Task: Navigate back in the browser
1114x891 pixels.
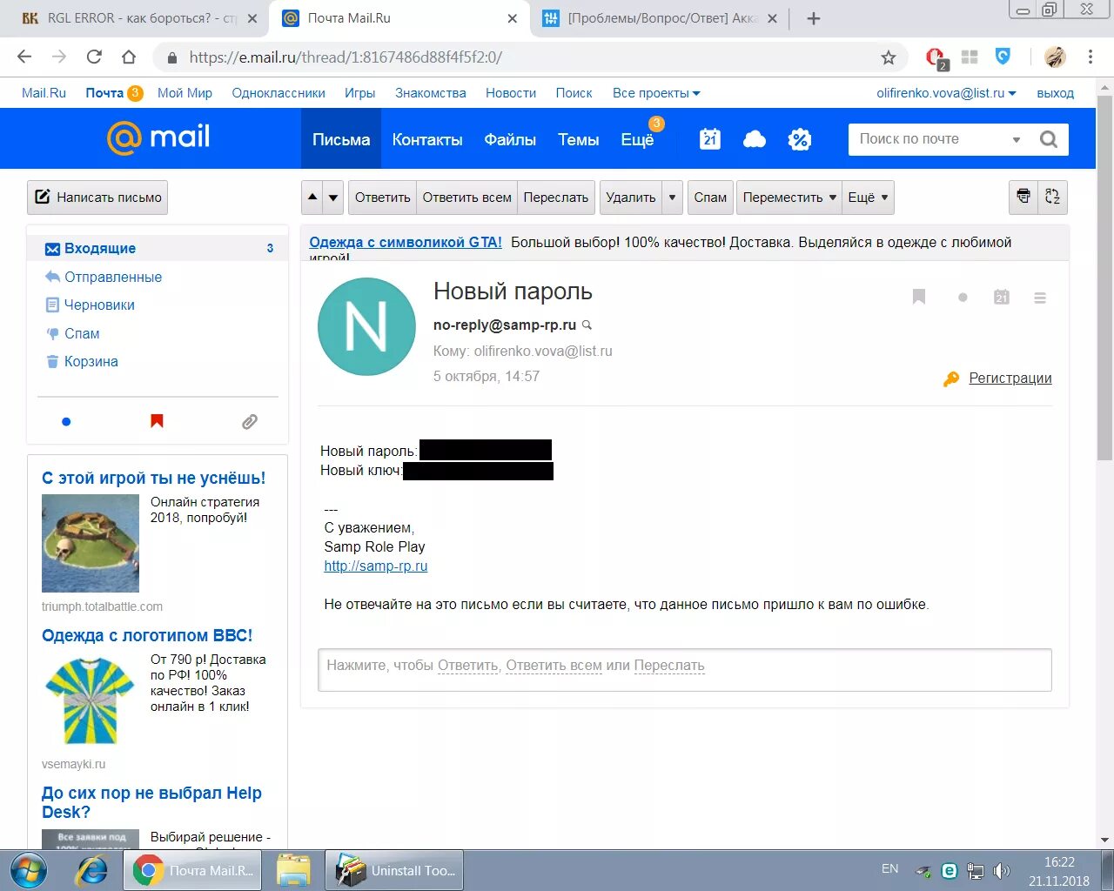Action: [24, 57]
